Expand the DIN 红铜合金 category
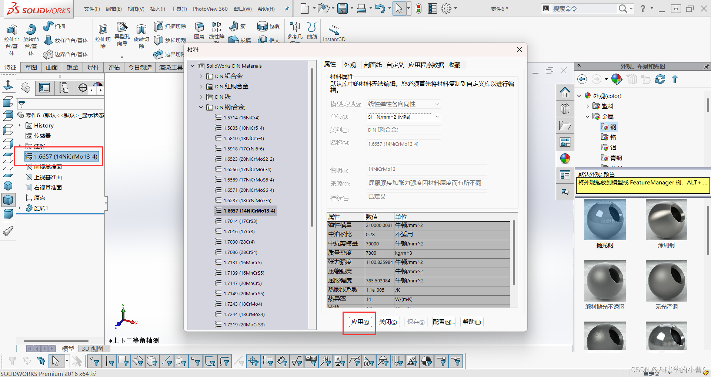This screenshot has width=711, height=377. (201, 86)
